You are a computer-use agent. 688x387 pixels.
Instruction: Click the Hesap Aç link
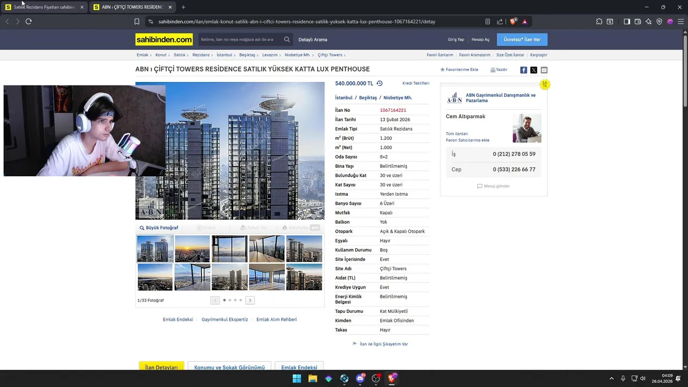(x=481, y=39)
